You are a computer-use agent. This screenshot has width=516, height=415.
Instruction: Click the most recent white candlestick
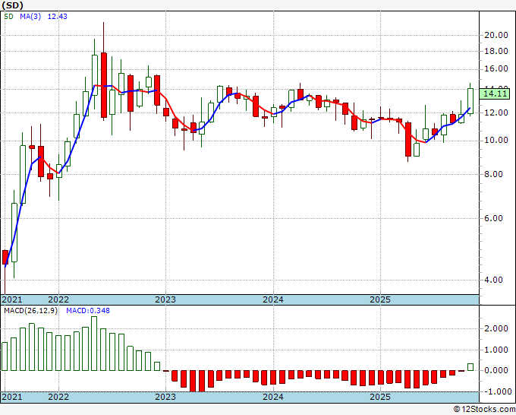click(470, 100)
